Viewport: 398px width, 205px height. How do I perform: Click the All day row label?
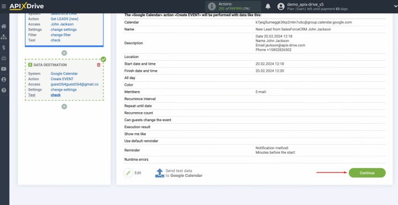click(x=130, y=78)
